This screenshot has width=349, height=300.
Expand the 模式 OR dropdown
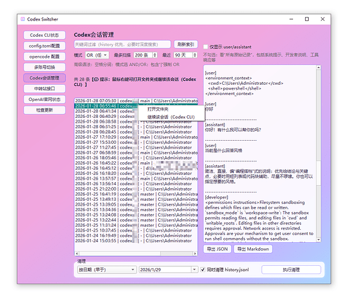97,55
